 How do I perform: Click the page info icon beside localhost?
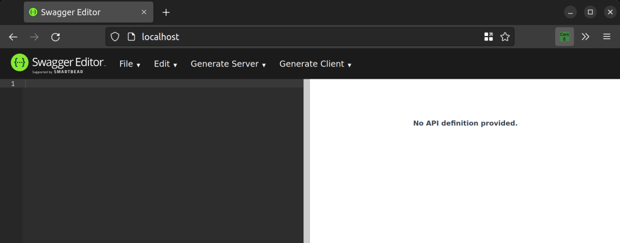131,37
